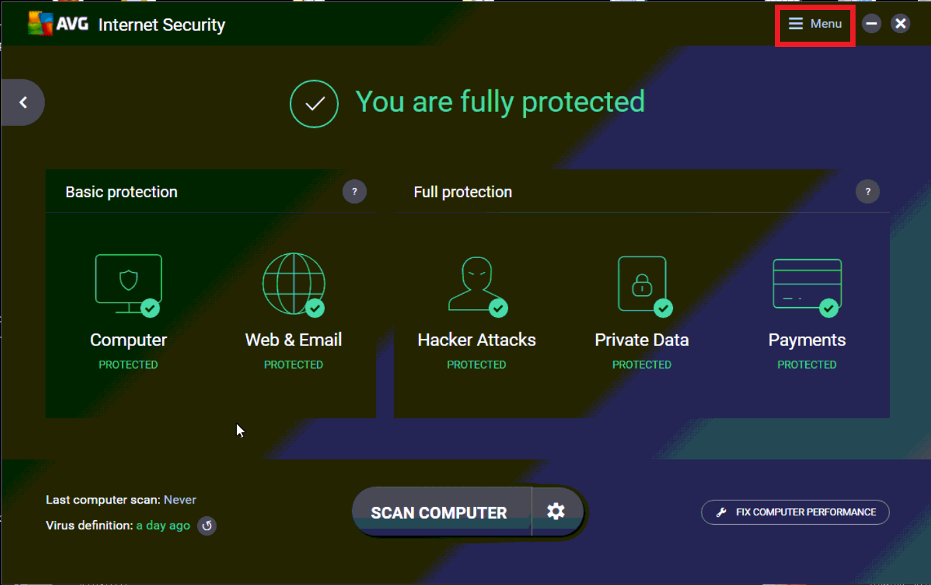Minimize the AVG window
931x585 pixels.
[871, 24]
